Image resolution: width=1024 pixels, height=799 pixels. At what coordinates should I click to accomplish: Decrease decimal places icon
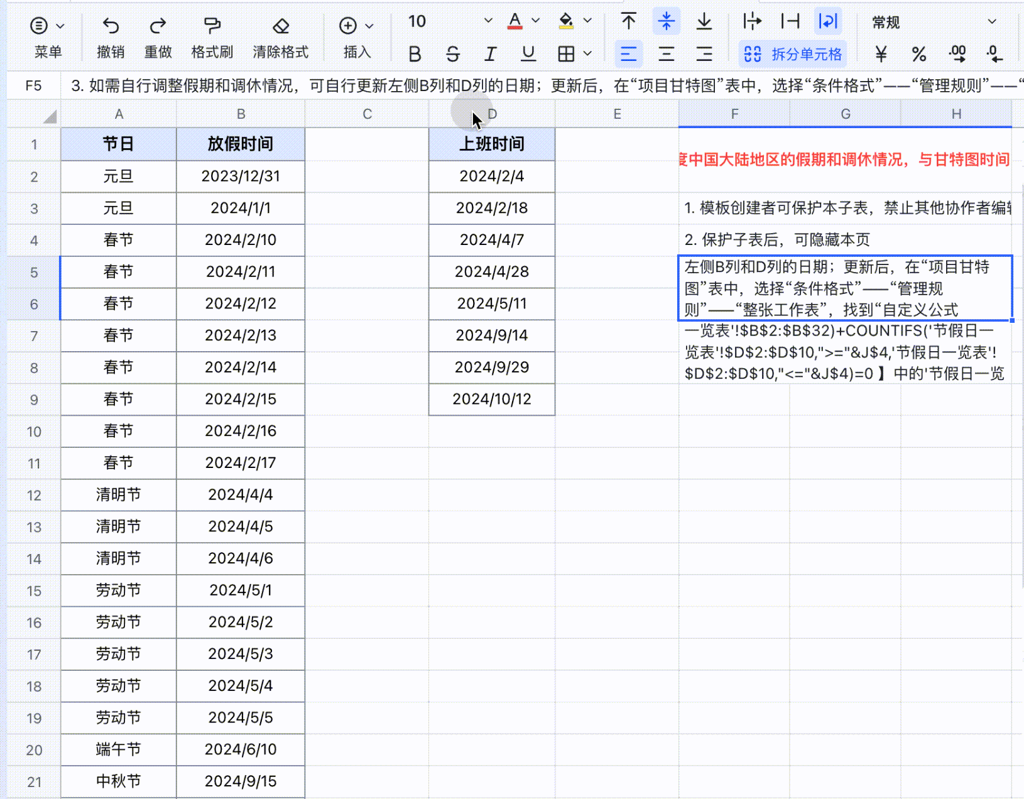[x=995, y=54]
